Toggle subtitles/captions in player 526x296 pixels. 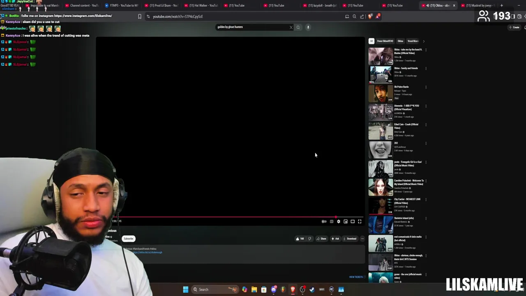point(332,222)
